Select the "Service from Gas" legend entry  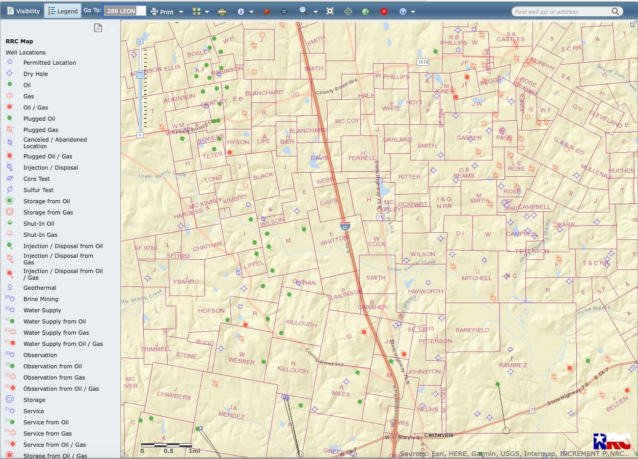47,434
